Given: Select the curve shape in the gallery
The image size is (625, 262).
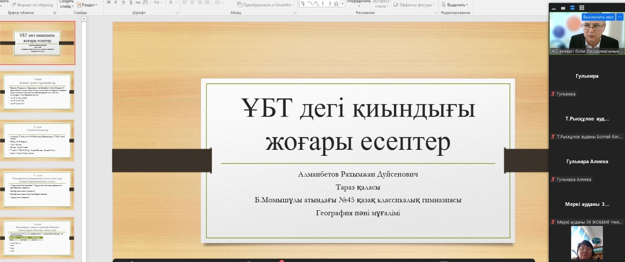Looking at the screenshot, I should click(316, 4).
